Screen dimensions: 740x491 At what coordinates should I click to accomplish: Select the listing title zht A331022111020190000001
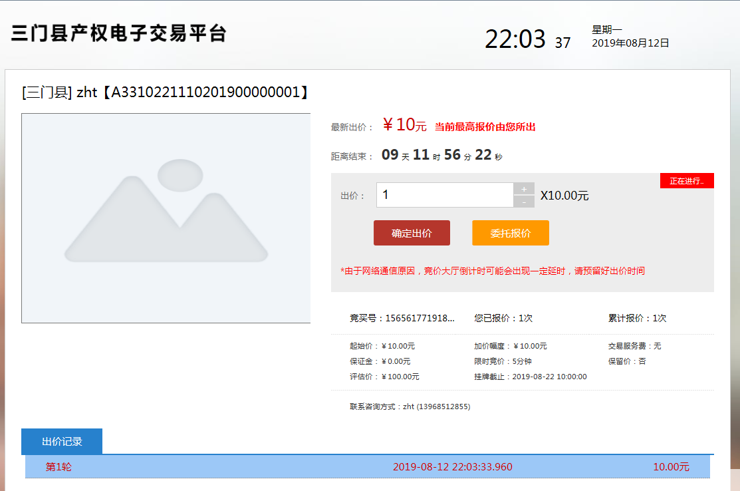pos(165,92)
